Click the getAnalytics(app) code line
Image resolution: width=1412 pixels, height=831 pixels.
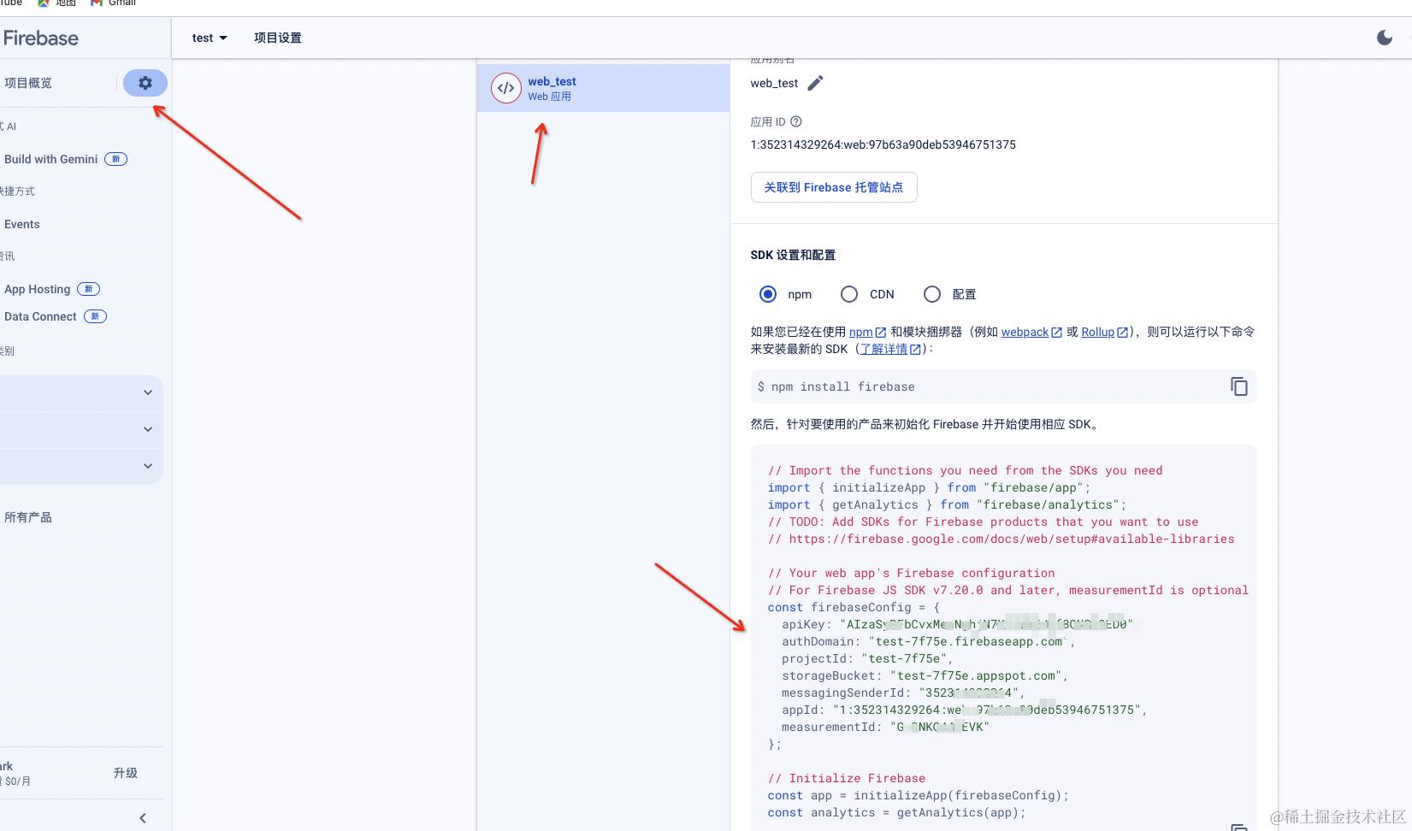896,812
